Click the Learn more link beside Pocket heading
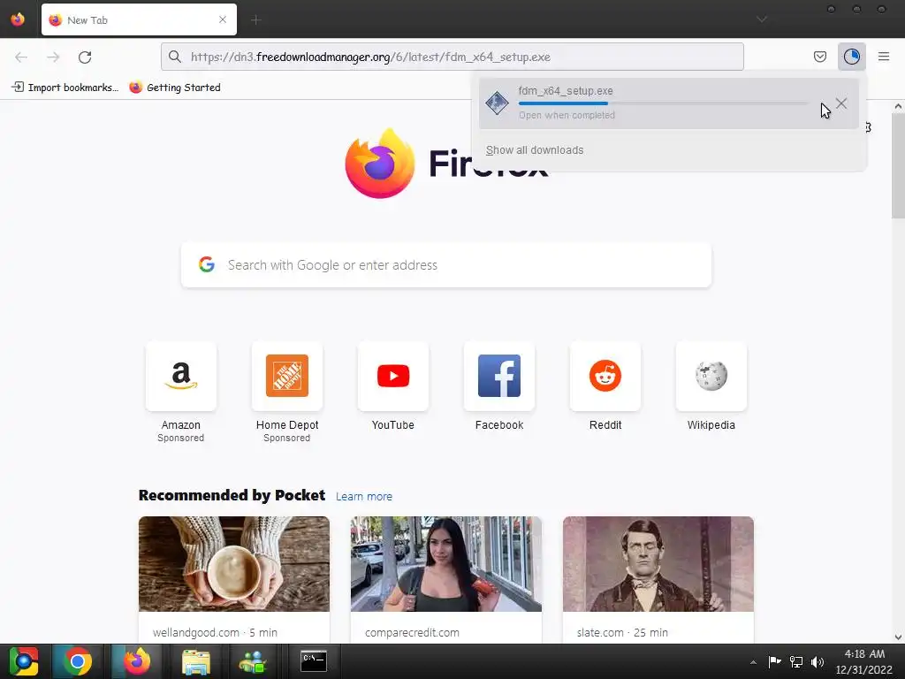This screenshot has width=905, height=679. [x=363, y=497]
